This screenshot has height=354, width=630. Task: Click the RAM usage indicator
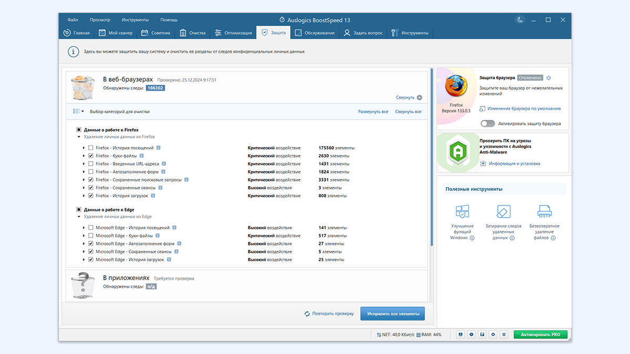[430, 335]
